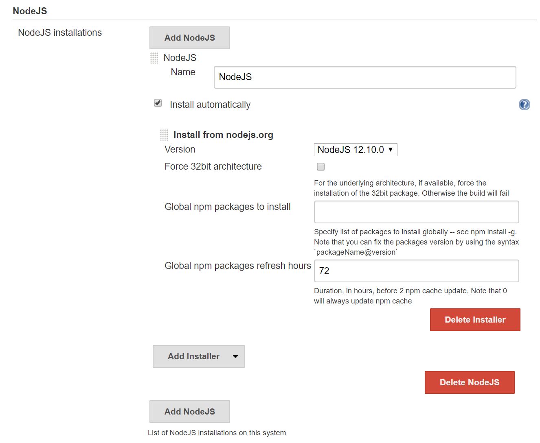540x443 pixels.
Task: Click the 'NodeJS installations' label
Action: (x=60, y=33)
